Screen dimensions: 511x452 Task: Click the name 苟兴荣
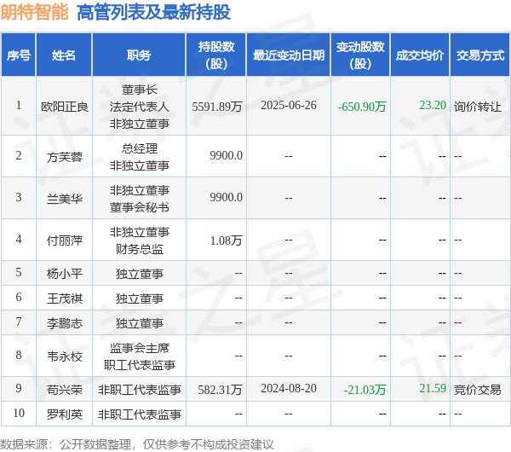(x=65, y=390)
